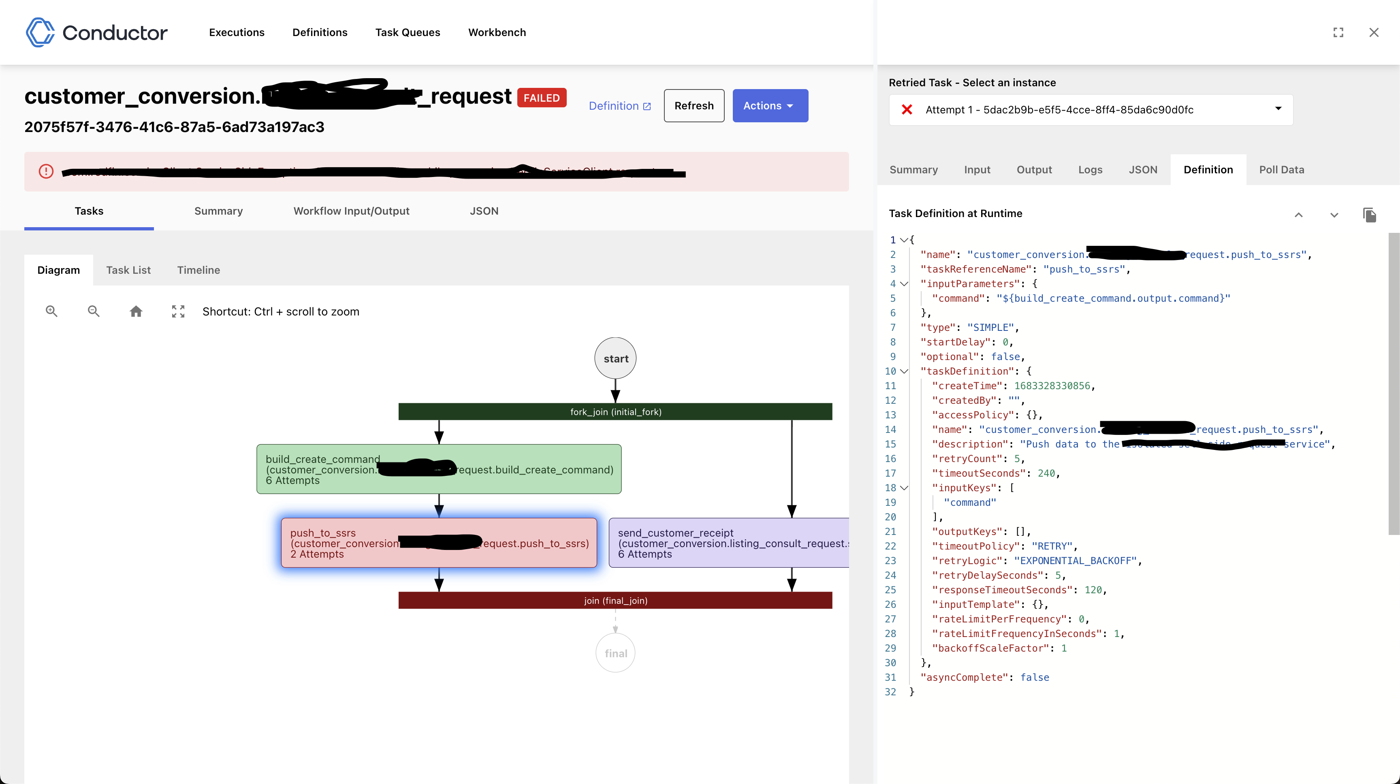1400x784 pixels.
Task: Collapse the taskDefinition object on line 10
Action: (x=904, y=371)
